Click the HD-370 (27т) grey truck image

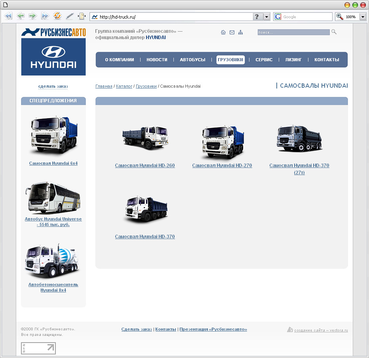click(299, 138)
